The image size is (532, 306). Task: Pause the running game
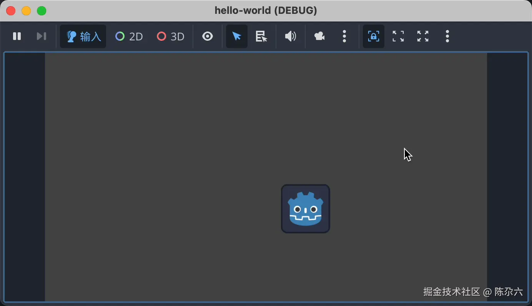coord(17,36)
